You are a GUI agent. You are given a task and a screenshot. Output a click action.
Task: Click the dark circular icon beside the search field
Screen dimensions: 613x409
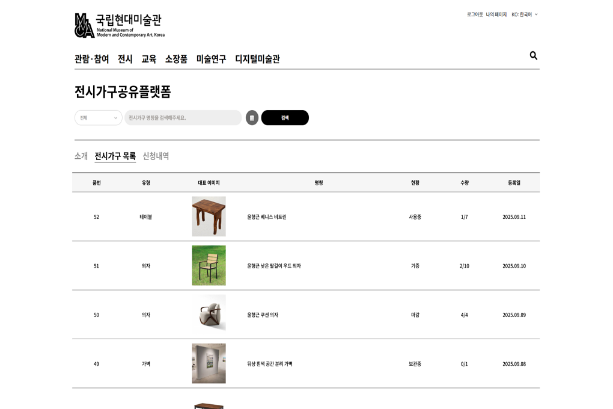click(x=251, y=117)
